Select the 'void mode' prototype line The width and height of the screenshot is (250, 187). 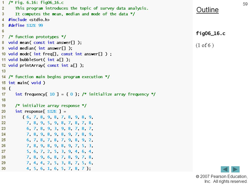pyautogui.click(x=60, y=54)
